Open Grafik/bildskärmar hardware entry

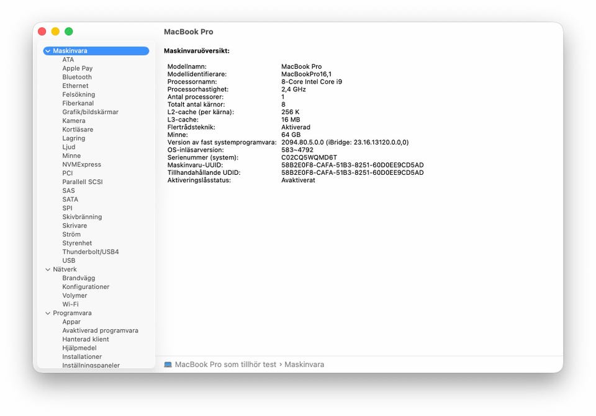coord(90,112)
